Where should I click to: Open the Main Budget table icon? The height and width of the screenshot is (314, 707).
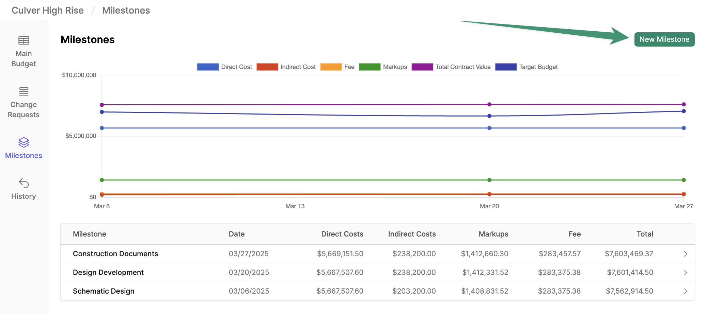pos(23,40)
